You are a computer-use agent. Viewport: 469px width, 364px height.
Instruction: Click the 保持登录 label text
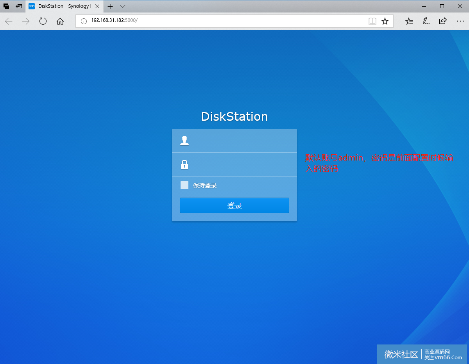click(x=205, y=185)
